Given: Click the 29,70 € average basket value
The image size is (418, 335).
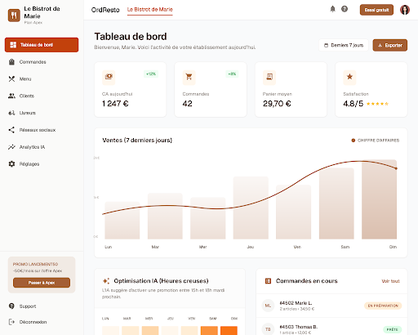Looking at the screenshot, I should pos(277,104).
